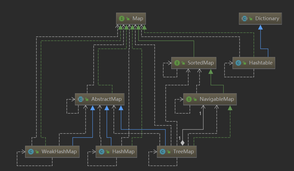Click the interface icon on SortedMap
Image resolution: width=294 pixels, height=171 pixels.
177,63
